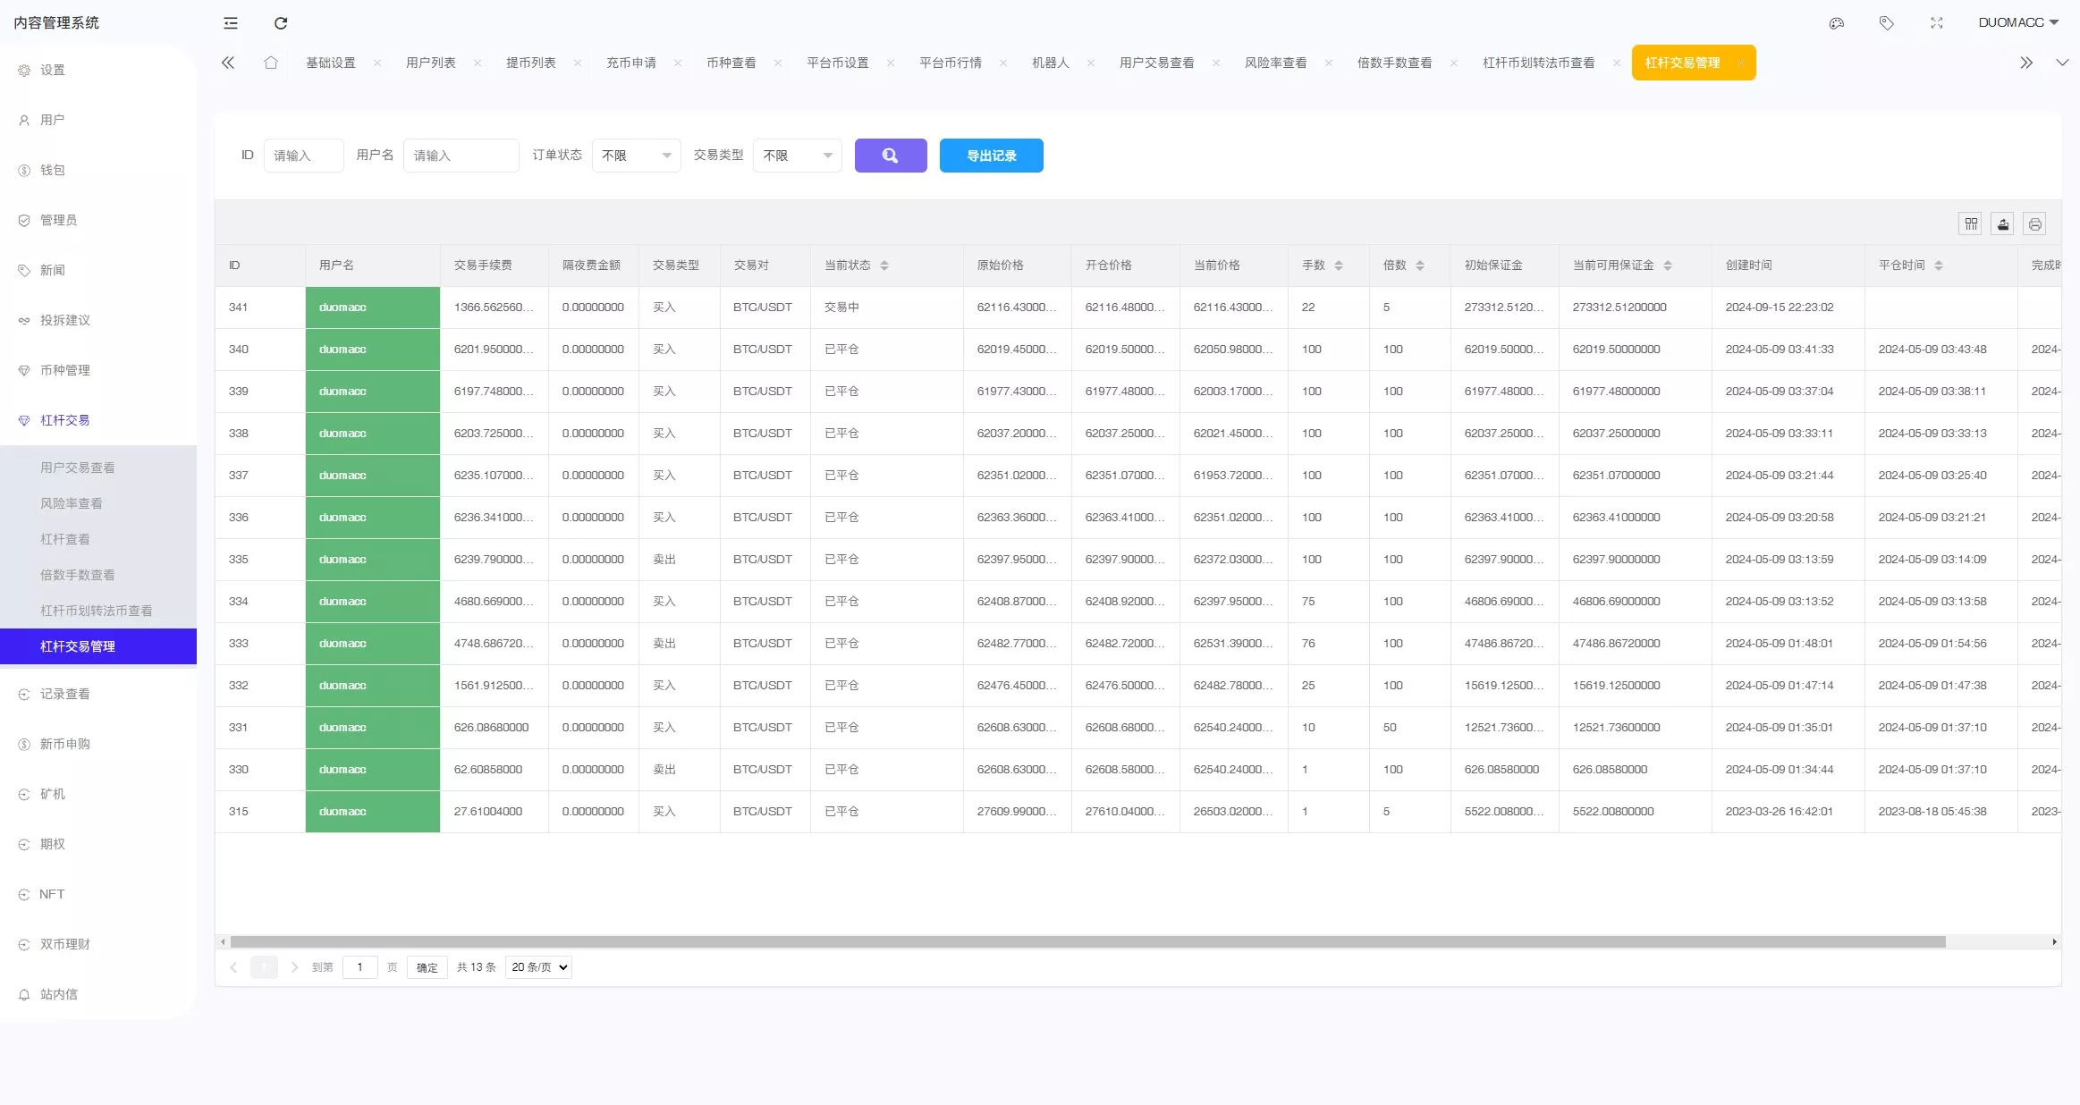Click the table export icon
2080x1105 pixels.
(2003, 224)
